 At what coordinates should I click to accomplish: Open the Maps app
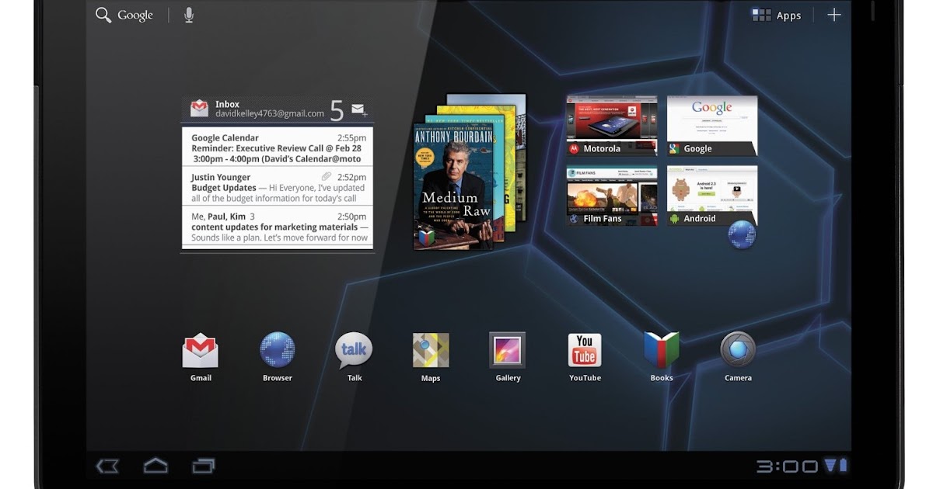(431, 357)
